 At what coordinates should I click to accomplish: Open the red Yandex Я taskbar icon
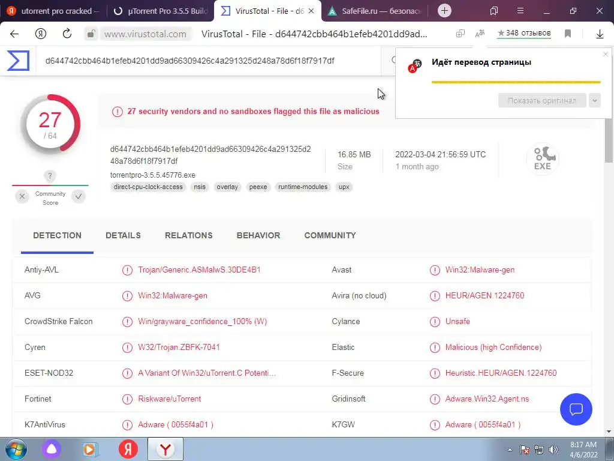pos(128,449)
